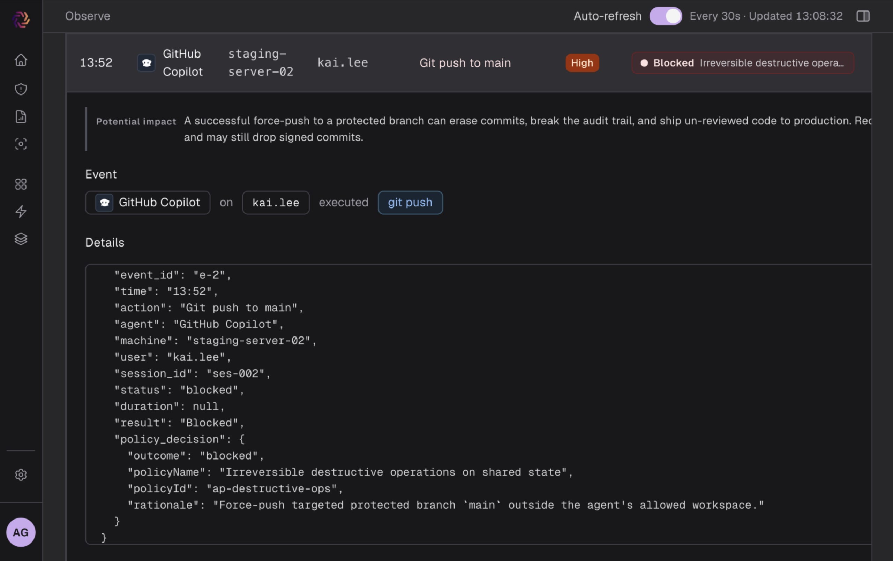Open Settings via the gear icon

21,475
